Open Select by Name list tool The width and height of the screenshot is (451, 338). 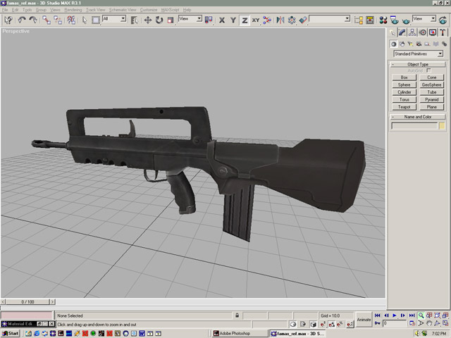coord(134,20)
